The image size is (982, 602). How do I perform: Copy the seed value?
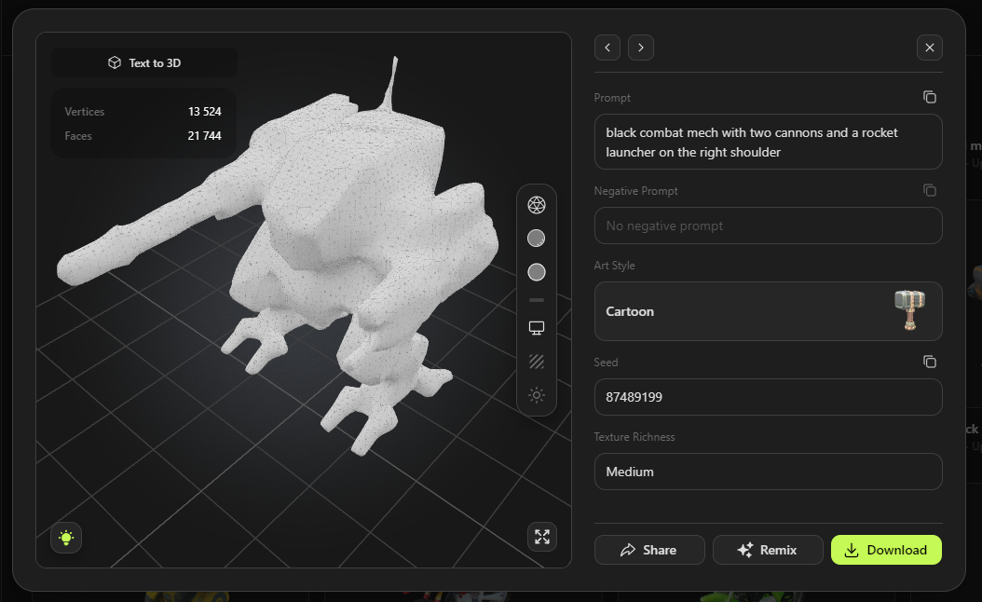tap(929, 362)
